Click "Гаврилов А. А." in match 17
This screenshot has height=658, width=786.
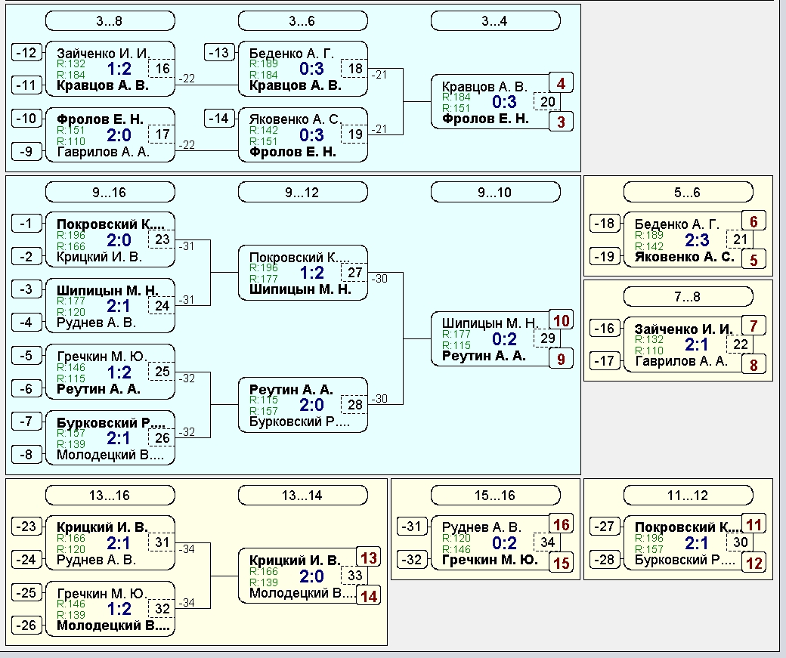(104, 152)
